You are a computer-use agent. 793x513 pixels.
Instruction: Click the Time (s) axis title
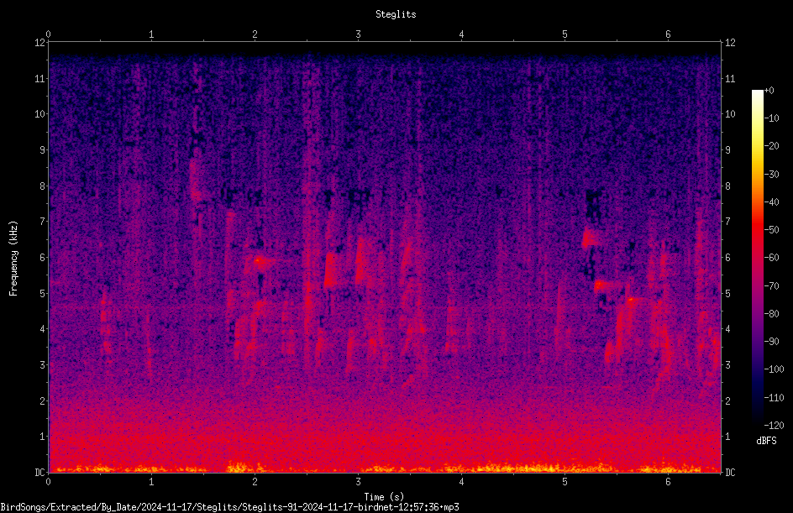pyautogui.click(x=384, y=497)
